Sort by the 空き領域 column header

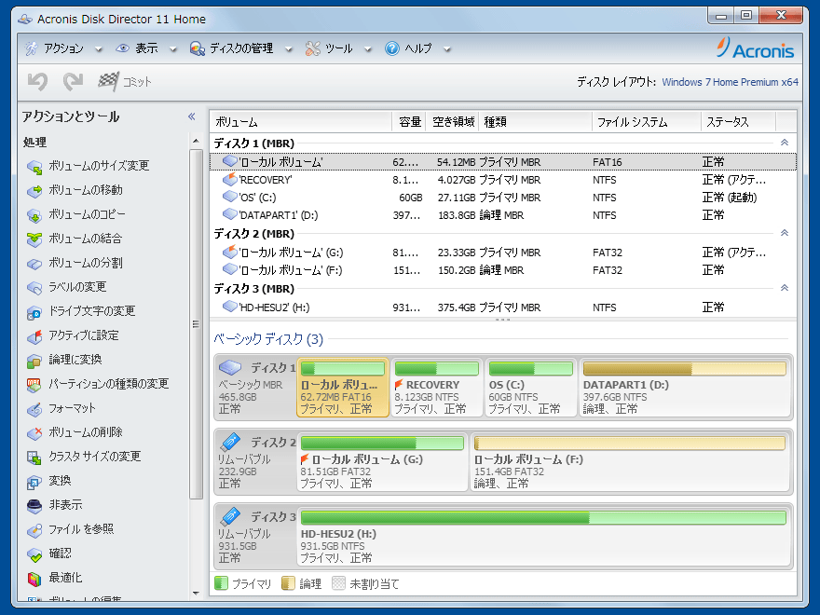point(452,122)
